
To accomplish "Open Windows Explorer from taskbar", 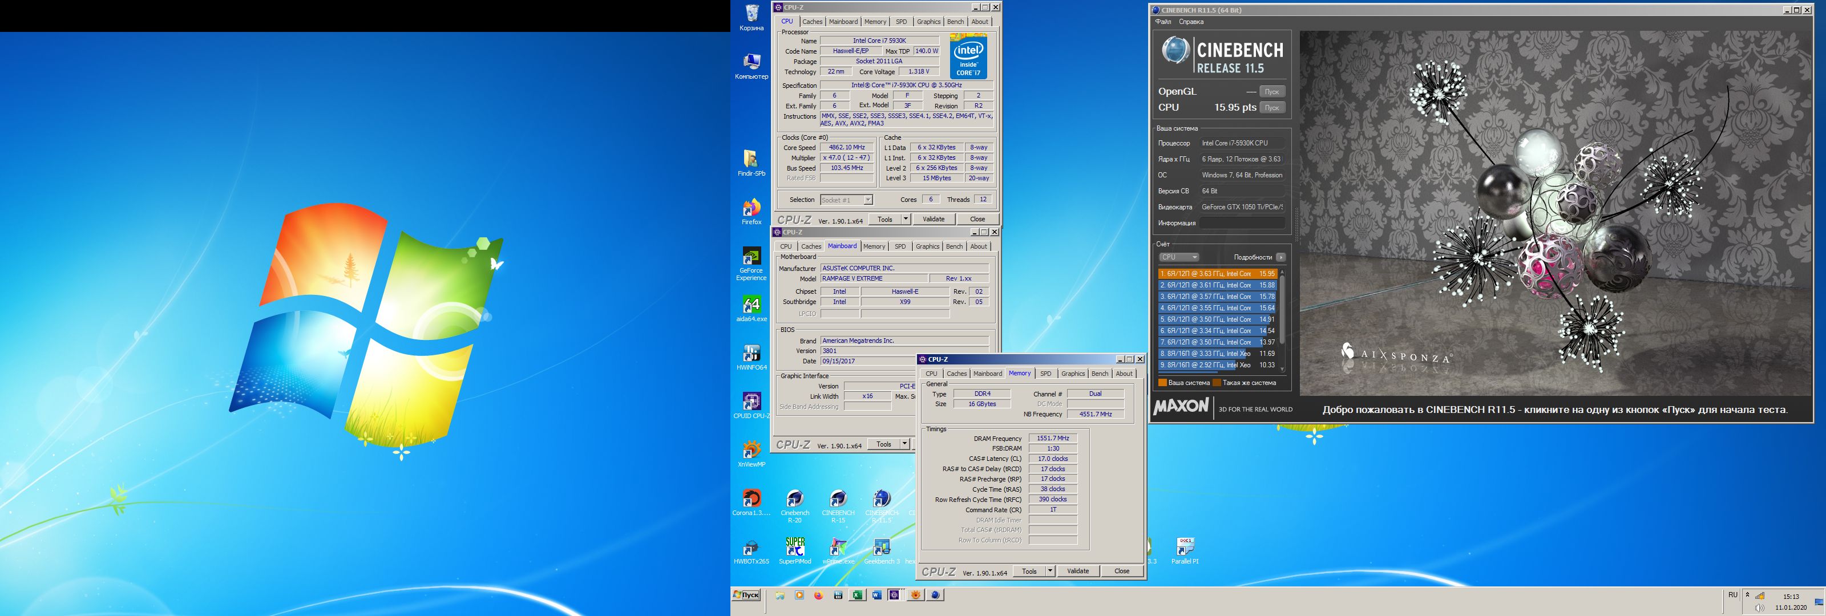I will (779, 595).
